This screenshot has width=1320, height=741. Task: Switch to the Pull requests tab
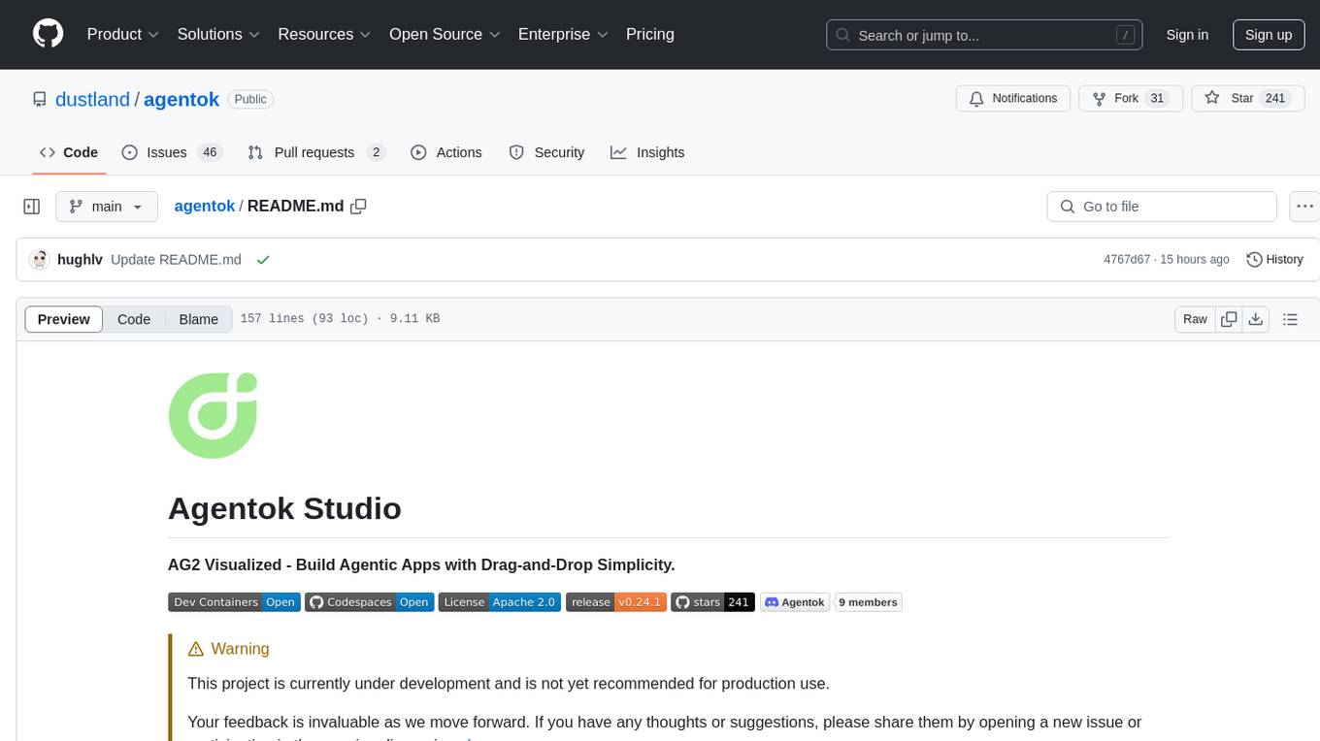(x=316, y=152)
